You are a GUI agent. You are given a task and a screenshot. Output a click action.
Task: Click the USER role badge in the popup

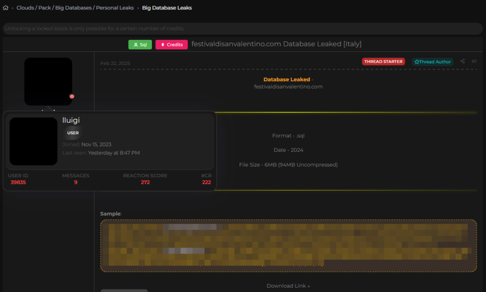pos(73,133)
